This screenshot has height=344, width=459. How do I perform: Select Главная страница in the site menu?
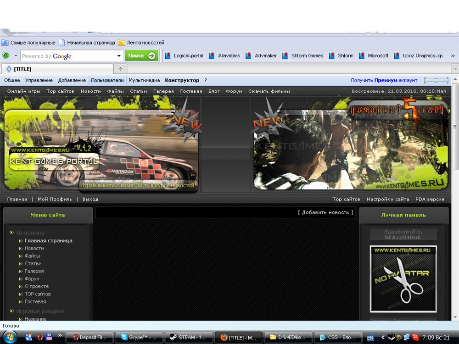point(48,241)
